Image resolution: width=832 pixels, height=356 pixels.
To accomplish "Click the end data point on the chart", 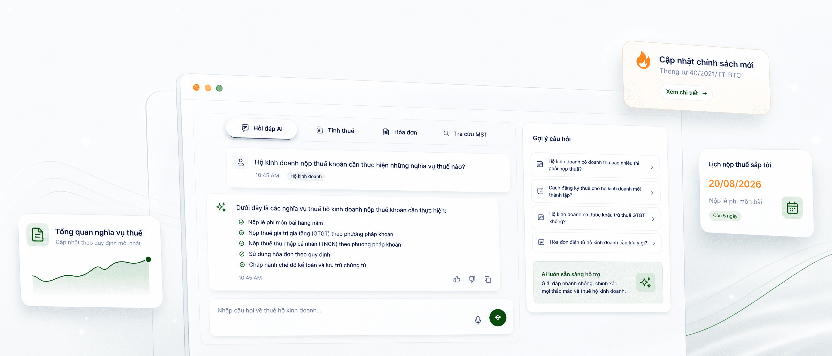I will [x=148, y=259].
